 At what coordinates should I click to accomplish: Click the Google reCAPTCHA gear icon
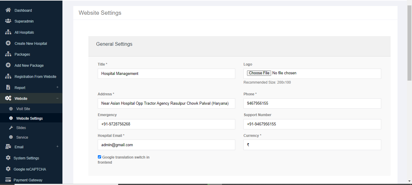(x=8, y=169)
